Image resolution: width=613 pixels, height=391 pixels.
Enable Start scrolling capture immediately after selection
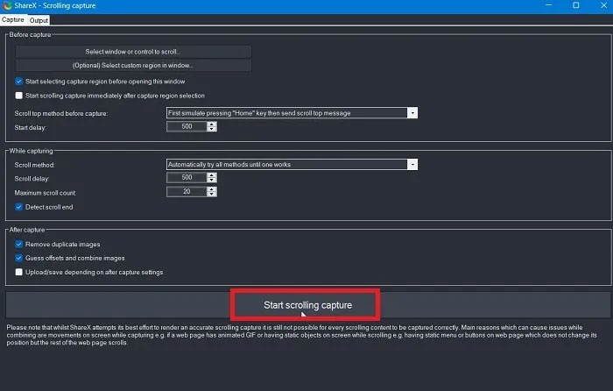(x=18, y=96)
